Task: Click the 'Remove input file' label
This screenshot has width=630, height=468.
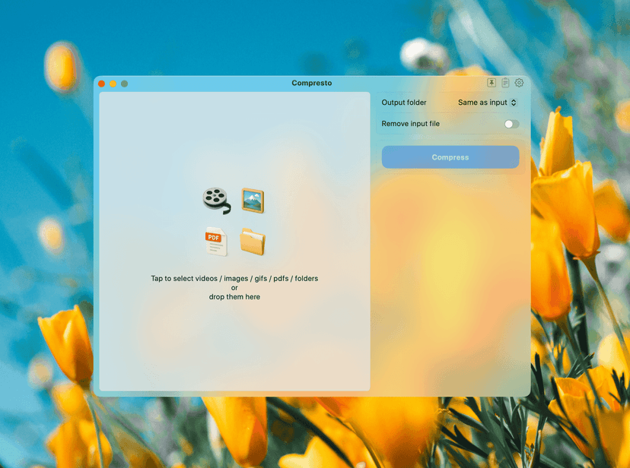Action: coord(411,123)
